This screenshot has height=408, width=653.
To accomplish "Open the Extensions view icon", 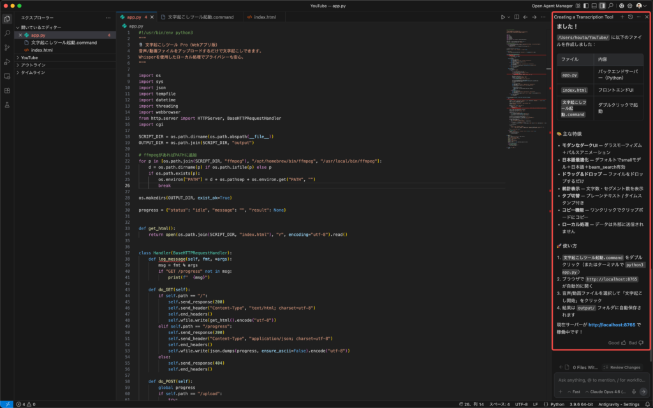I will tap(7, 90).
